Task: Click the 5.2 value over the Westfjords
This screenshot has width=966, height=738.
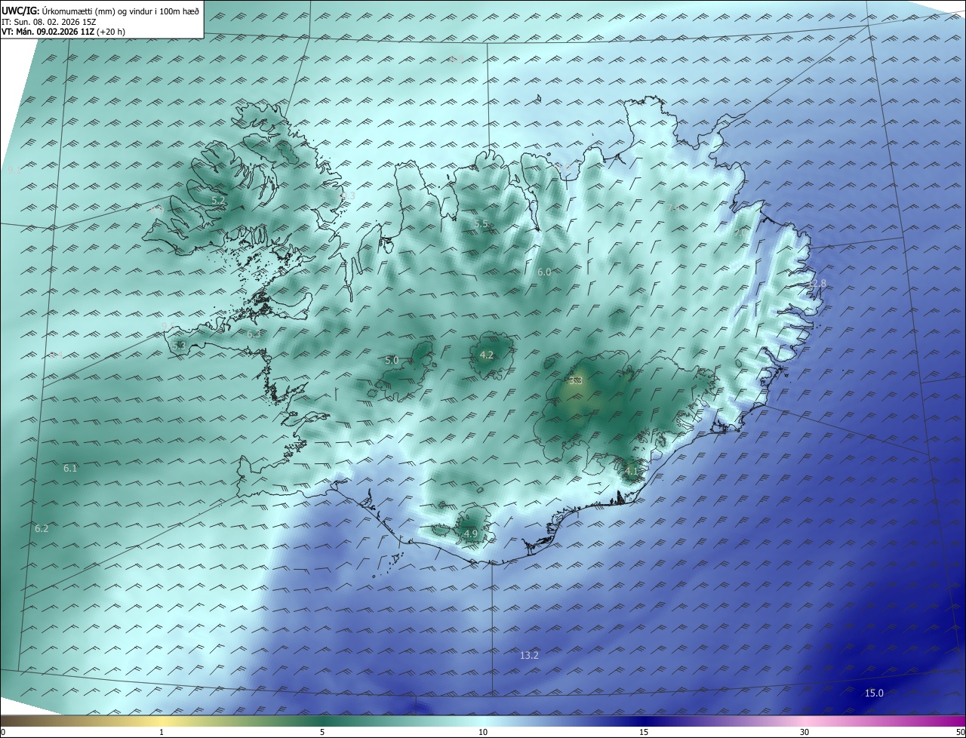Action: click(217, 201)
